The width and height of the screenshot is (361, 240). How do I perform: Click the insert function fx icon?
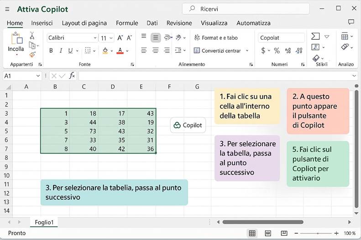click(x=72, y=76)
